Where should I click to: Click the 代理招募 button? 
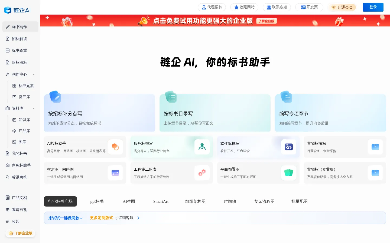pos(212,7)
